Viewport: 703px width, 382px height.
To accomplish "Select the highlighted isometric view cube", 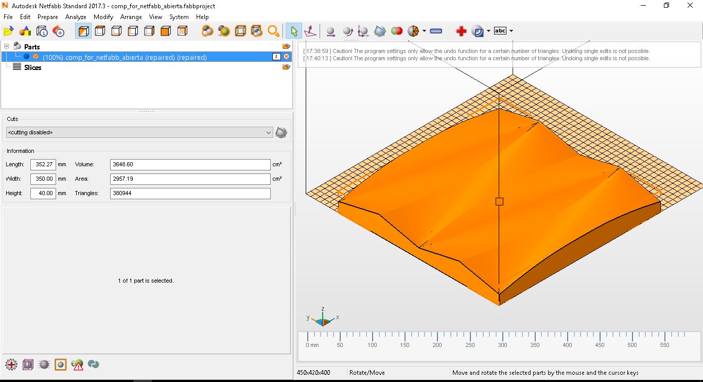I will [x=83, y=31].
